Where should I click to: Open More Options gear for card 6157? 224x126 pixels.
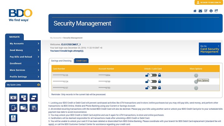[x=196, y=88]
